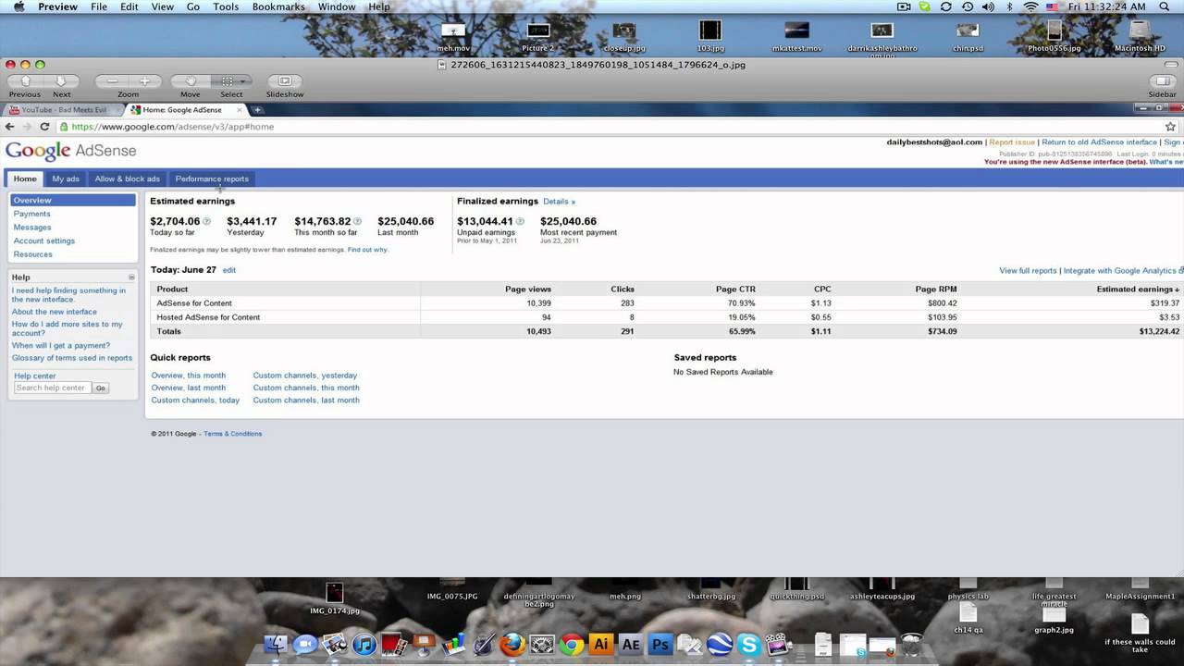
Task: Click the bookmark star in address bar
Action: (x=1170, y=127)
